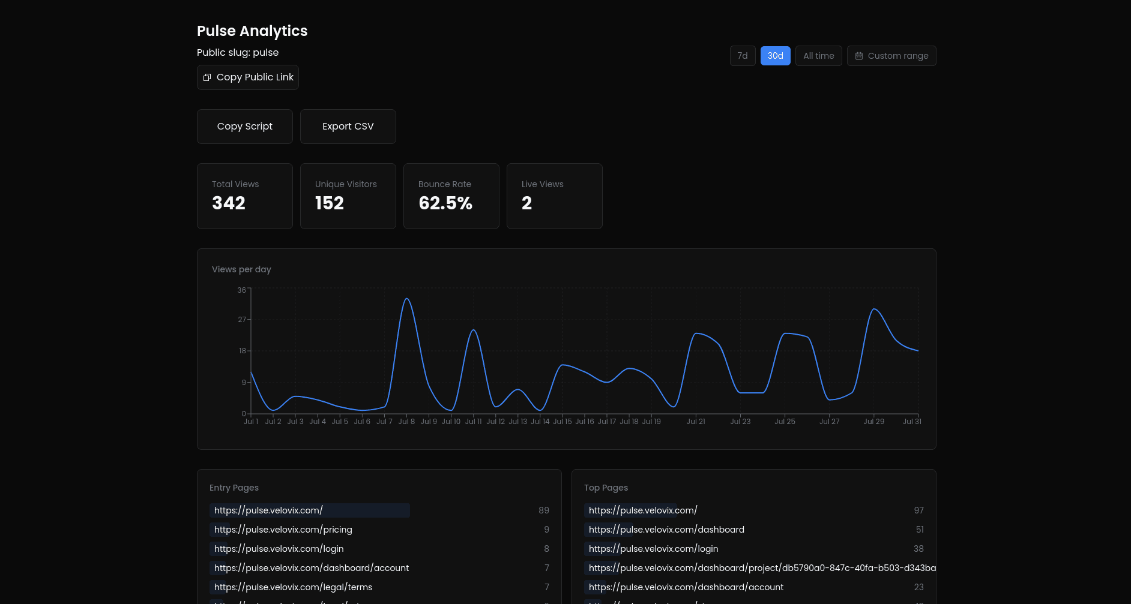1131x604 pixels.
Task: Select the 30d time range
Action: pyautogui.click(x=776, y=56)
